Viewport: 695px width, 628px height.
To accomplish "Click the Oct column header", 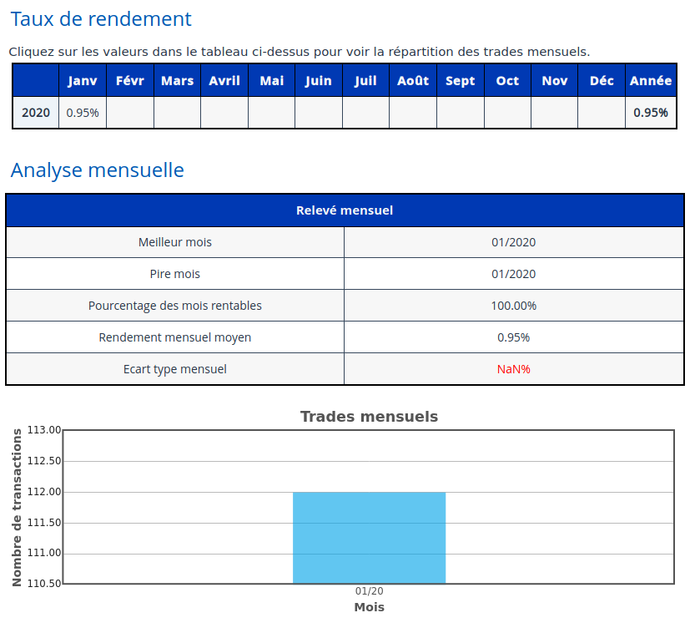I will click(x=507, y=81).
